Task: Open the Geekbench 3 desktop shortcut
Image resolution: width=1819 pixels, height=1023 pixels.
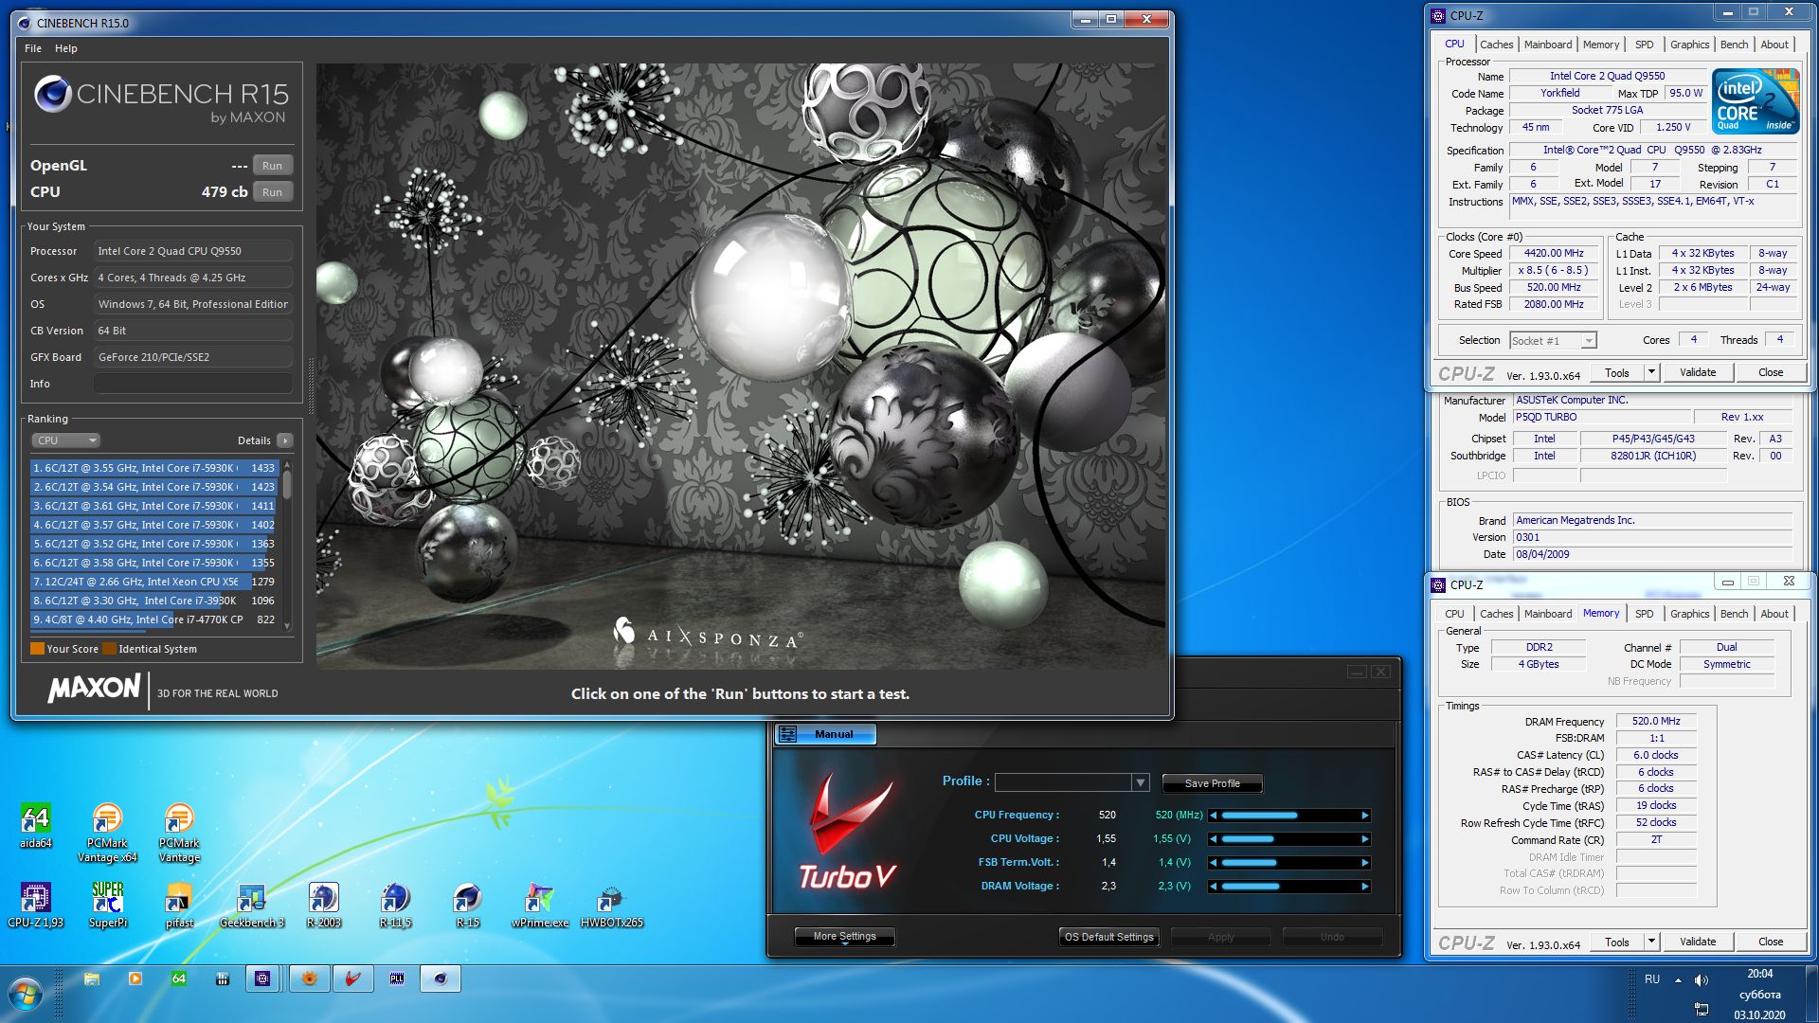Action: pos(251,905)
